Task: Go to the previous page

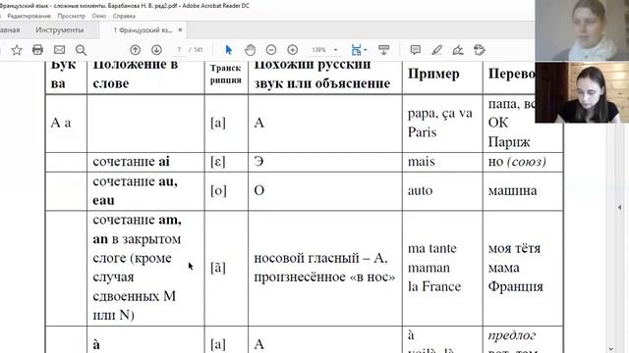Action: 136,50
